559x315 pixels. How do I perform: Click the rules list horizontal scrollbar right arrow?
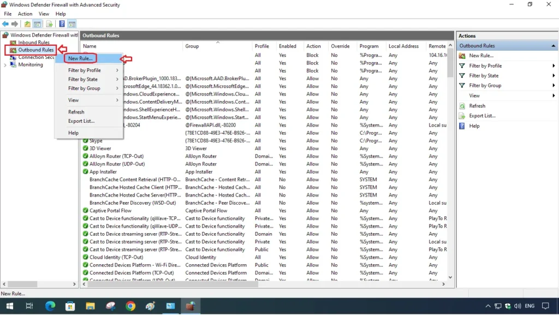click(443, 284)
